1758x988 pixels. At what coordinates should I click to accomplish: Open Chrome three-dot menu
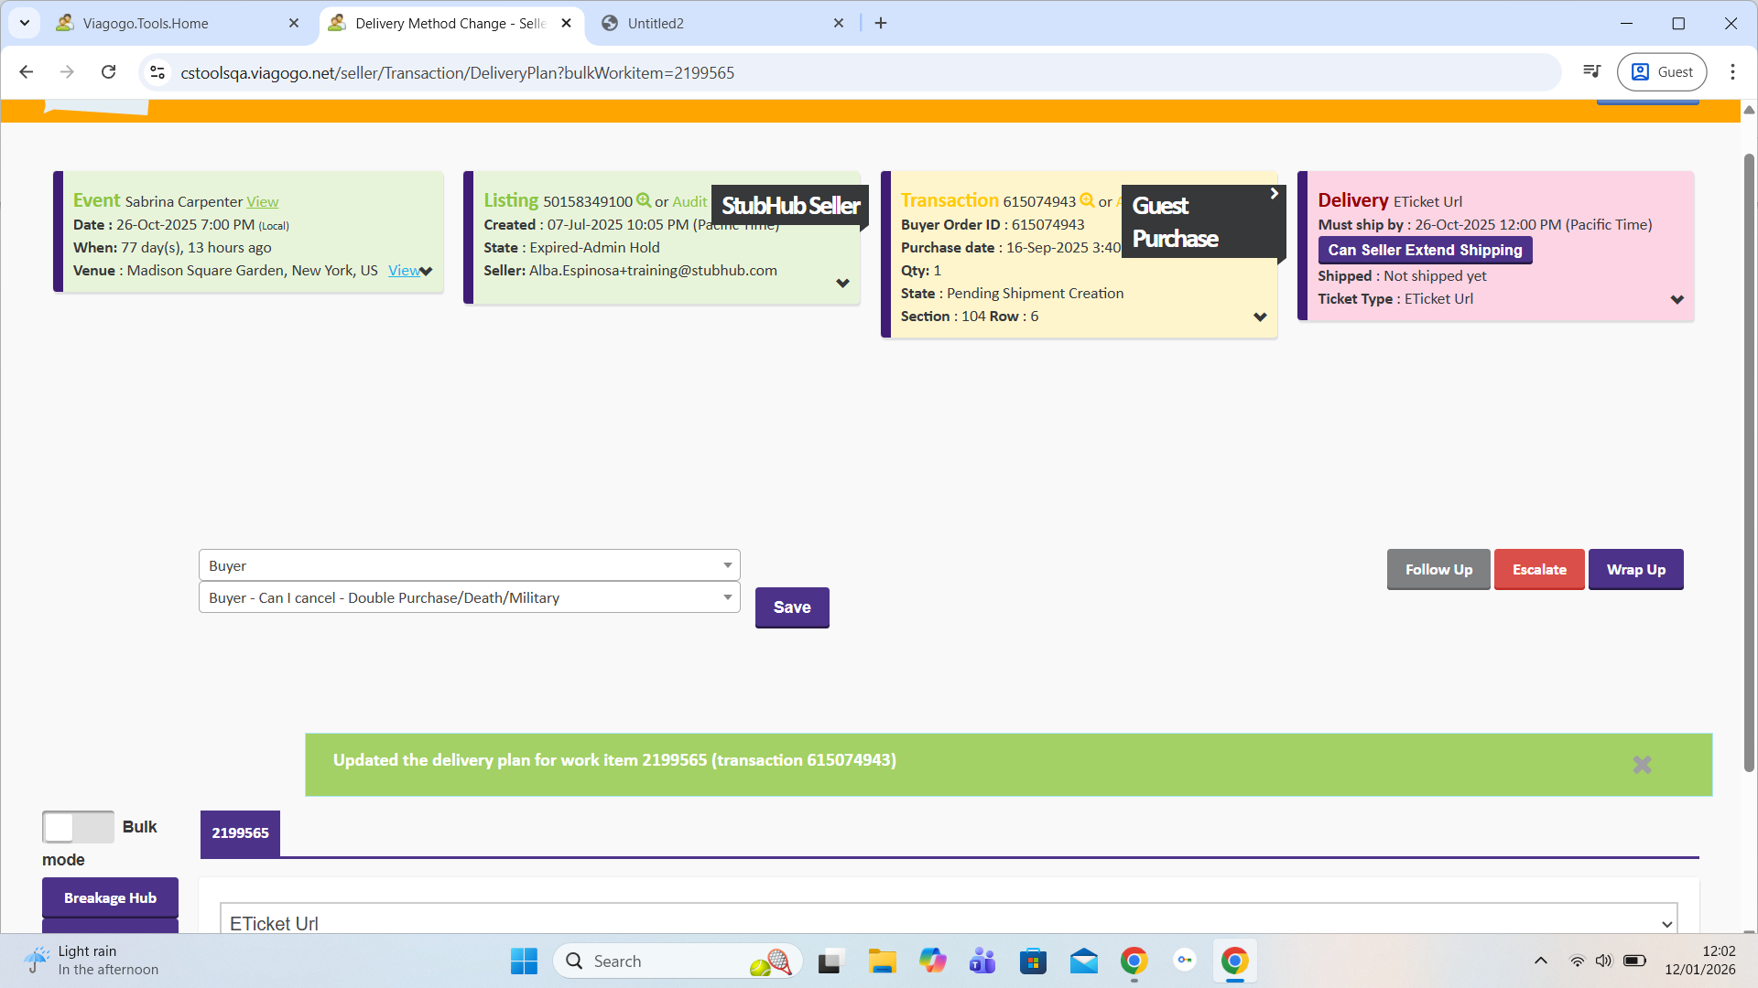(x=1732, y=72)
